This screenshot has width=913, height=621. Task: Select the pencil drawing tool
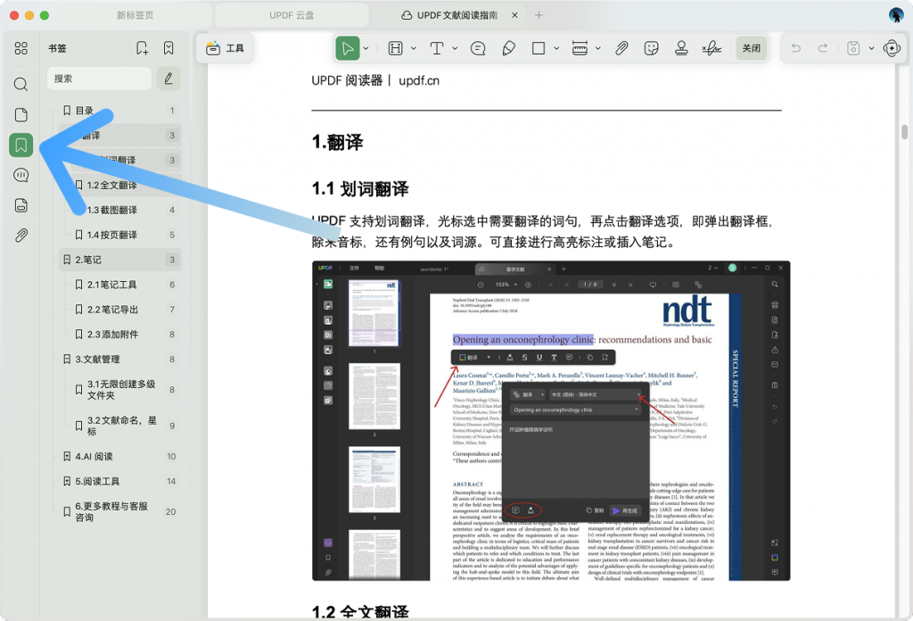pos(508,48)
